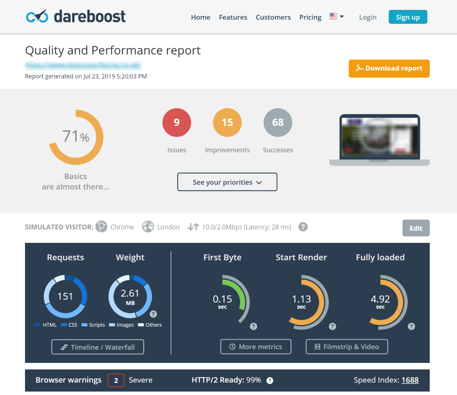Open the language selector flag dropdown

[336, 16]
